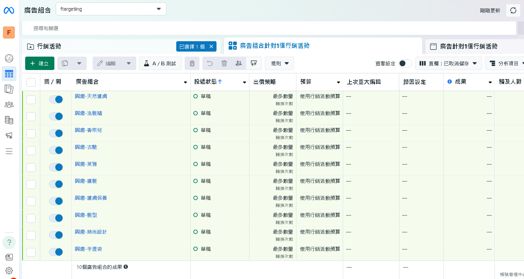Click the 搜尋和篩選 search field
The image size is (524, 279).
[269, 28]
